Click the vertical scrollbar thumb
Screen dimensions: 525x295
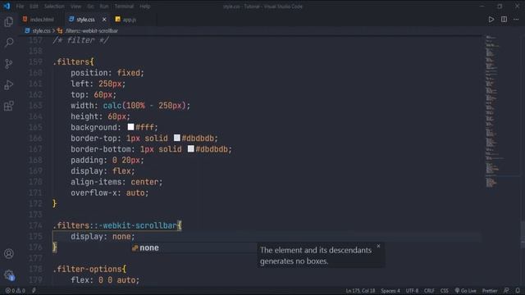click(x=523, y=234)
